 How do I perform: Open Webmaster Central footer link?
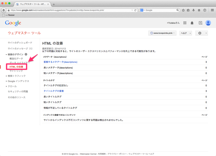click(88, 154)
